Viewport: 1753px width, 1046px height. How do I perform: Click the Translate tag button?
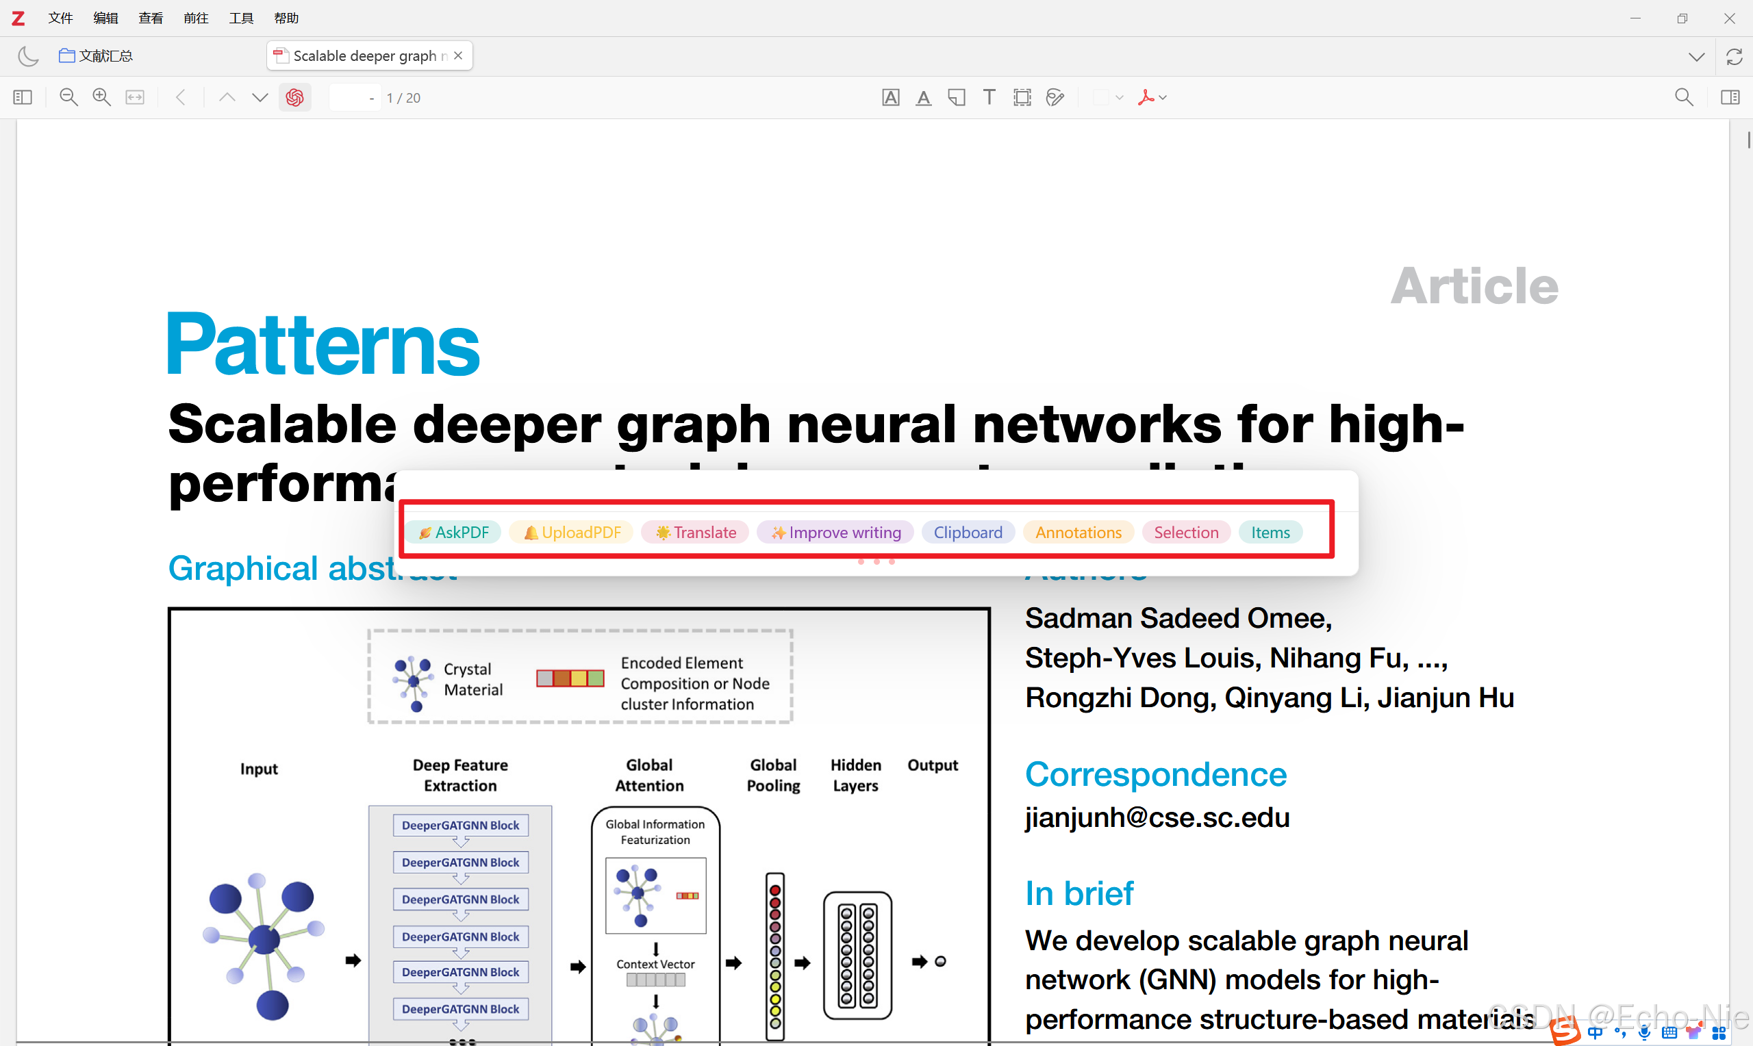pos(696,532)
